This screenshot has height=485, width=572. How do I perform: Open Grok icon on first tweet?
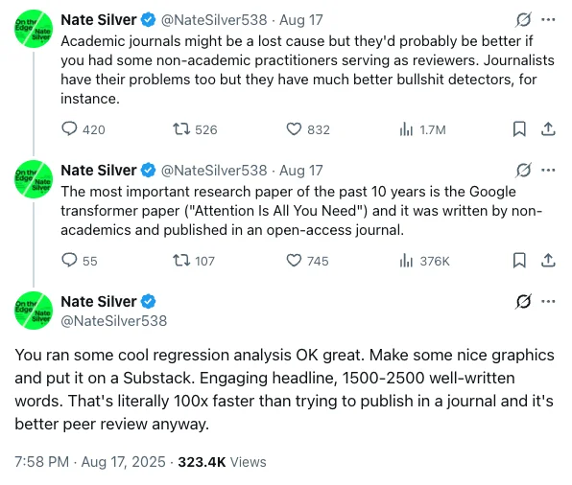(523, 20)
